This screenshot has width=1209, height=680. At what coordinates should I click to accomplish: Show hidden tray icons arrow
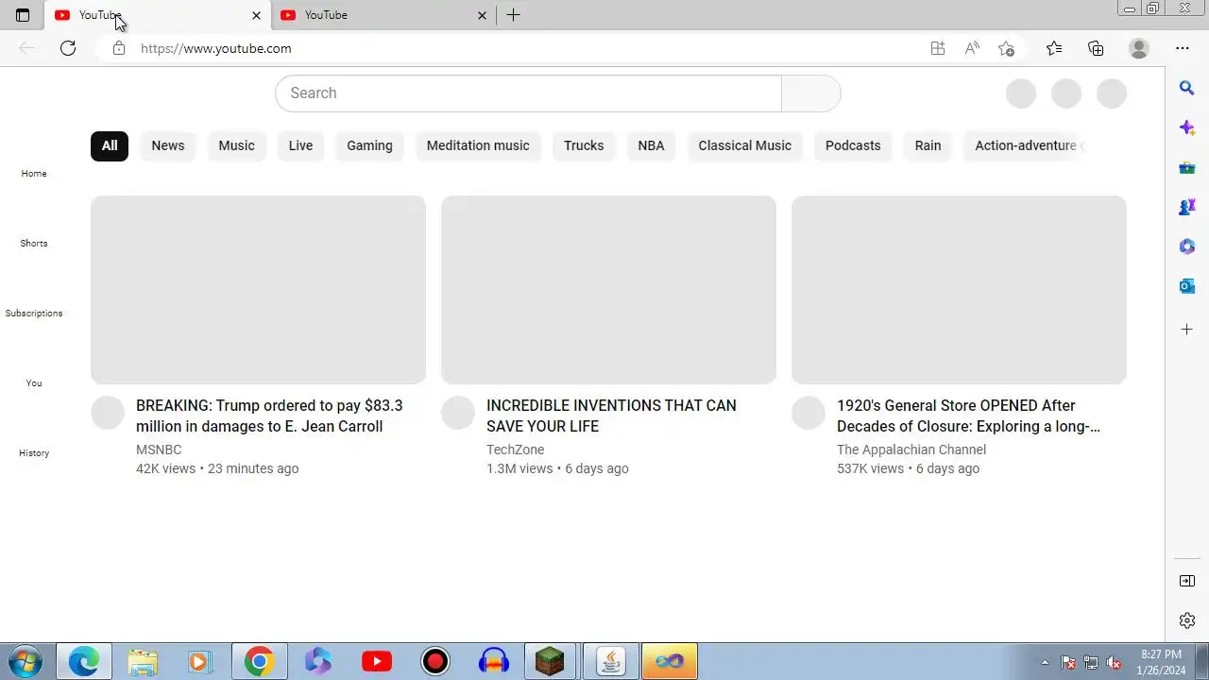(1045, 662)
